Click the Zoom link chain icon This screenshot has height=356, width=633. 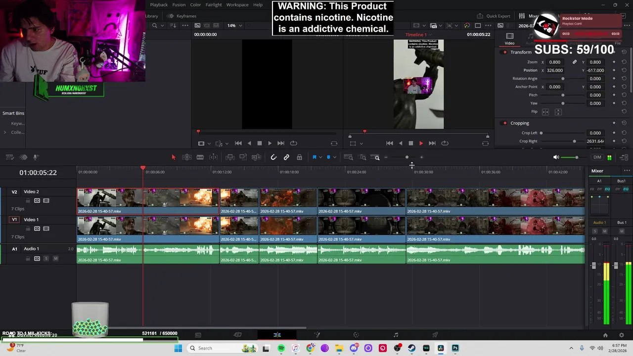click(574, 62)
